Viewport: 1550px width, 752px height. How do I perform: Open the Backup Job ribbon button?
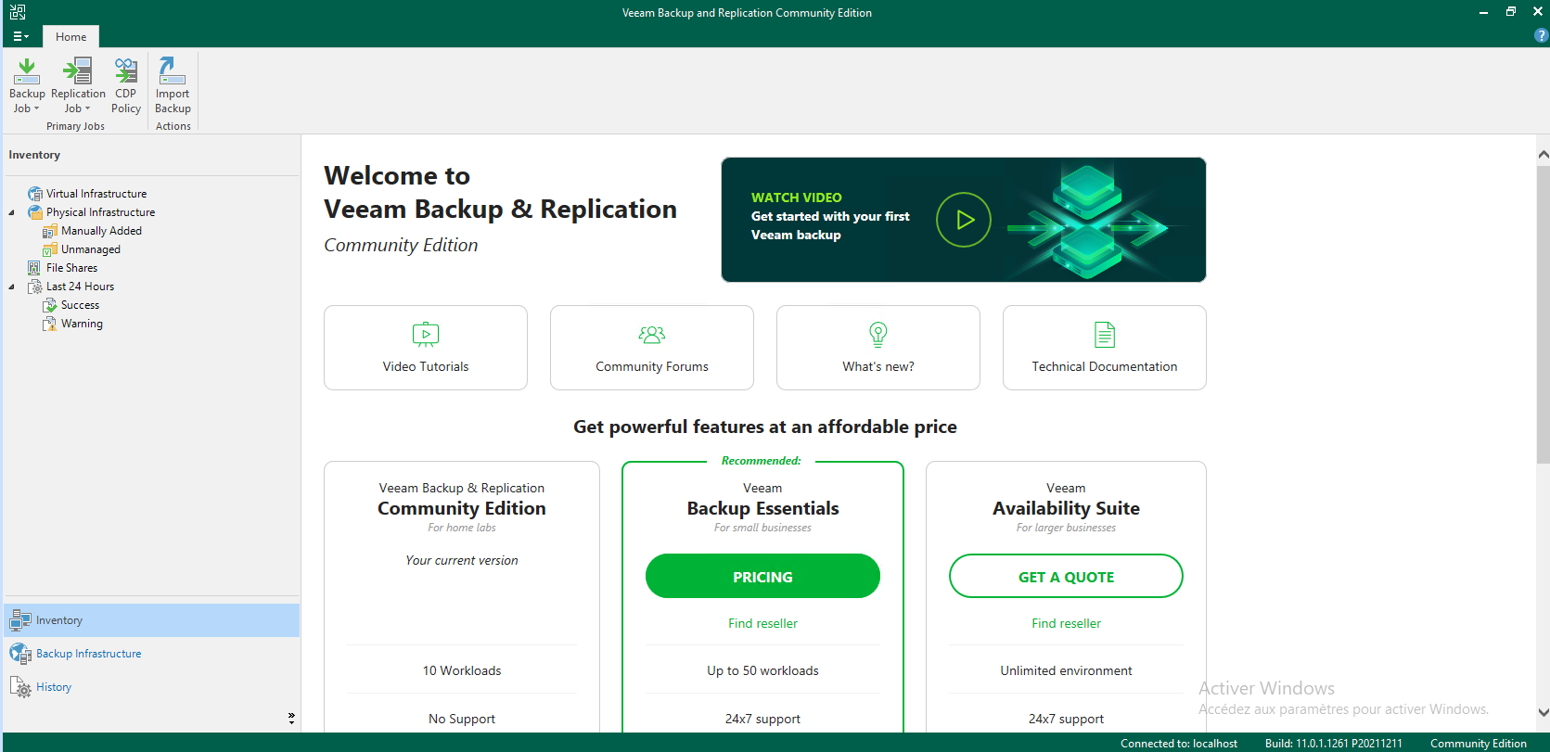[27, 85]
